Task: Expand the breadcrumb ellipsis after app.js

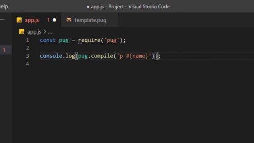Action: (50, 32)
